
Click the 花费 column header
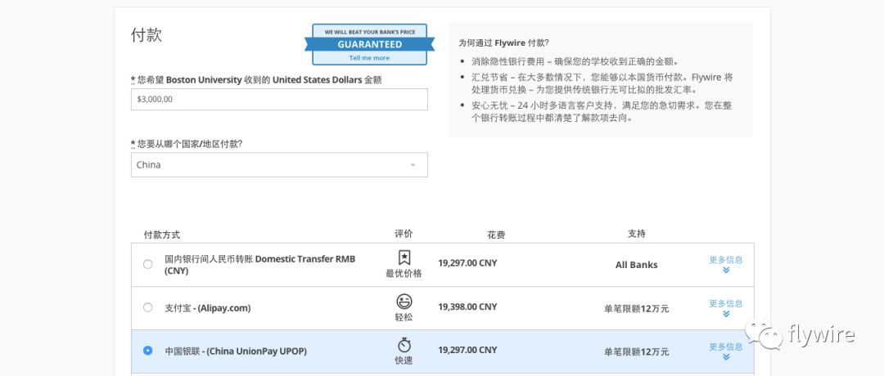(496, 235)
